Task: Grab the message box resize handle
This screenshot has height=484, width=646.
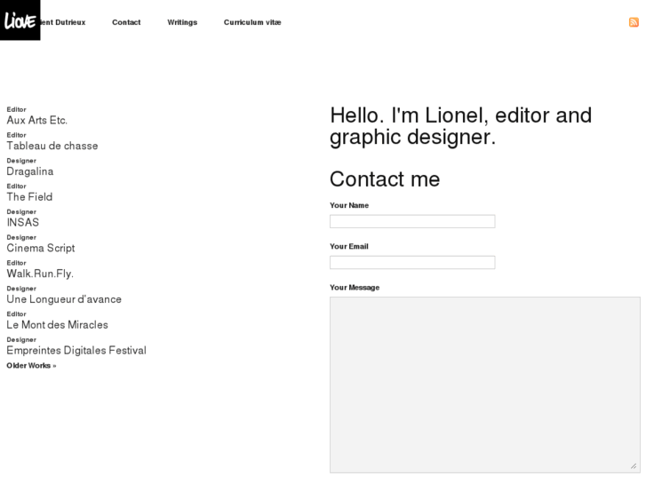Action: (x=634, y=466)
